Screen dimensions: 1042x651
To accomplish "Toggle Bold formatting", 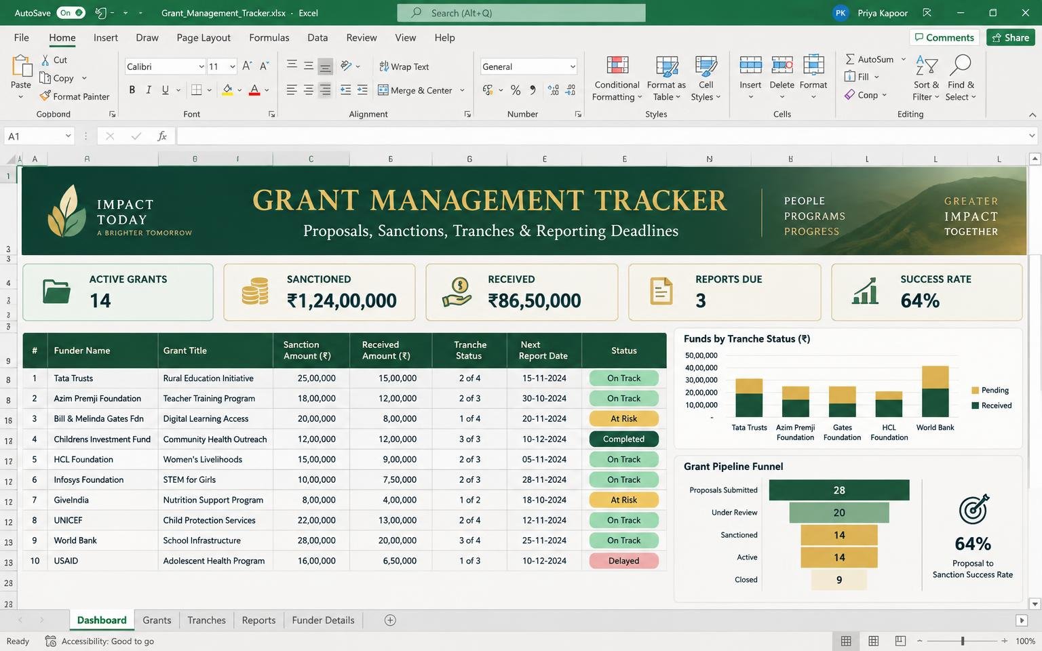I will pyautogui.click(x=132, y=90).
